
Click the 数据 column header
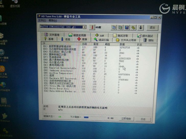(126, 45)
